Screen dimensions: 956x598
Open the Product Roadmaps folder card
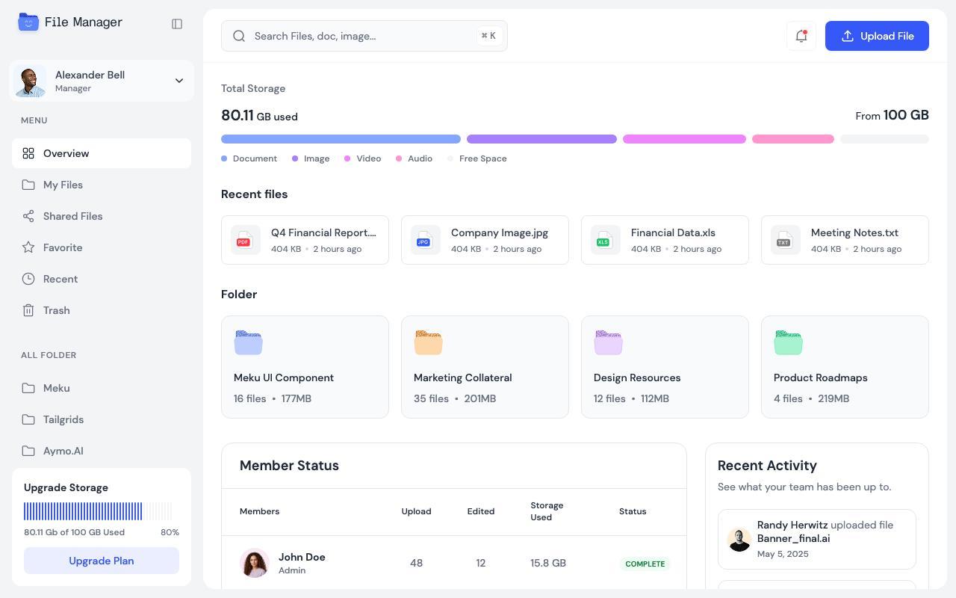845,367
